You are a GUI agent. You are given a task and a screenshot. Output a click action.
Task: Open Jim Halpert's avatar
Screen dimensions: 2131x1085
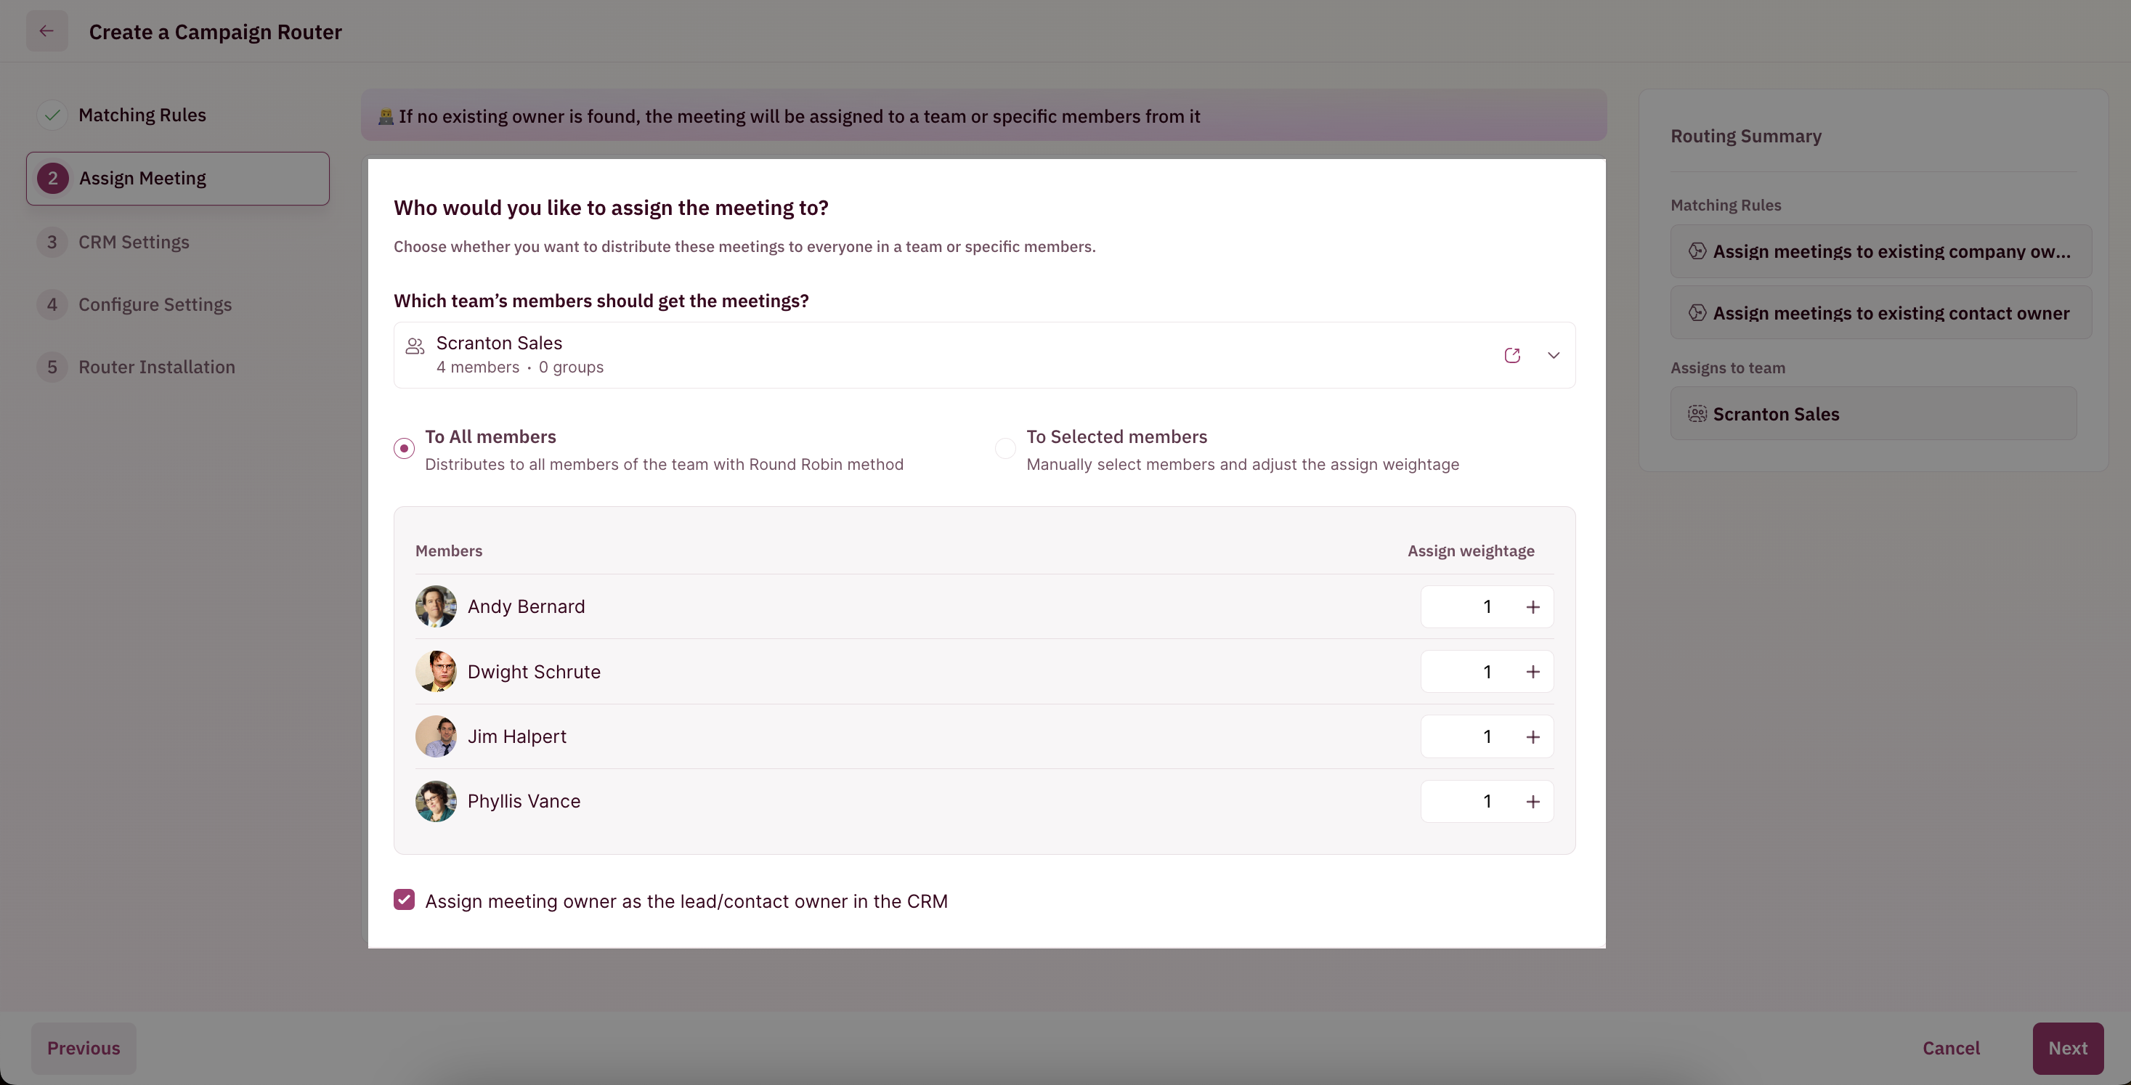[x=435, y=736]
